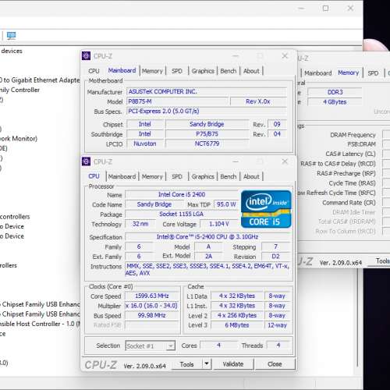Click the 4 x 256 KBytes Level 2 value

click(x=237, y=315)
